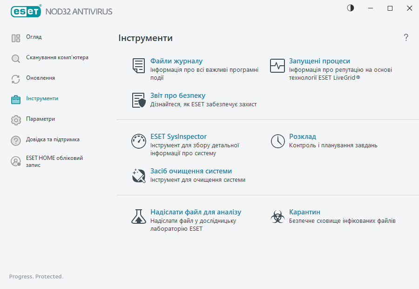The image size is (419, 289).
Task: Click the Progress. Protected. status text
Action: 36,276
